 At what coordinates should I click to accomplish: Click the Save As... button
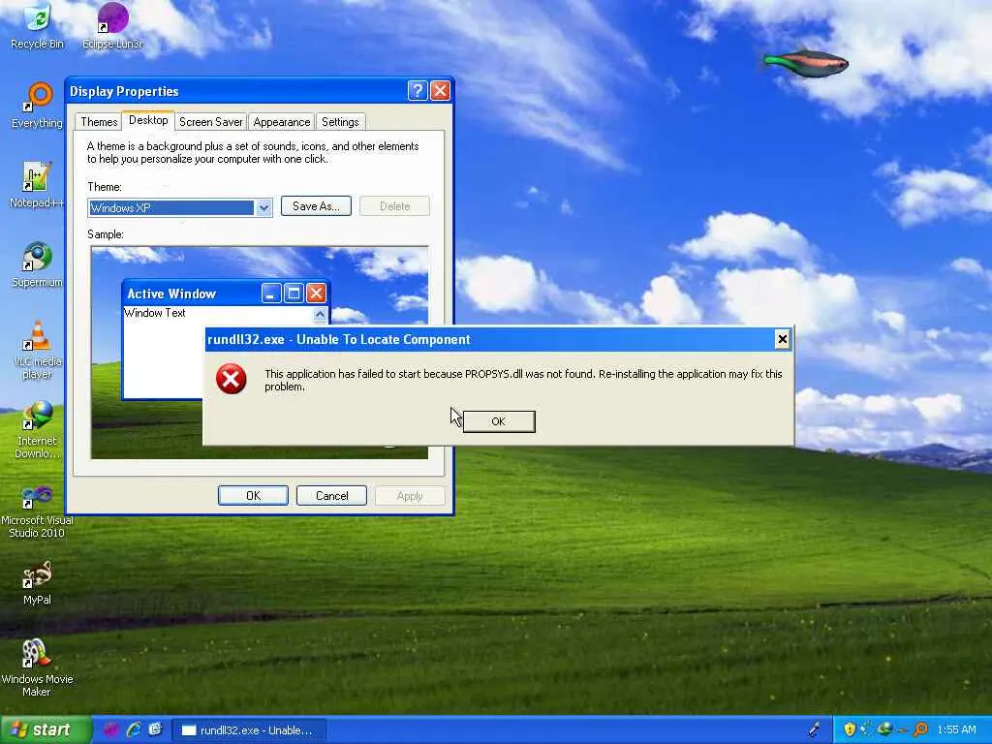pos(316,206)
